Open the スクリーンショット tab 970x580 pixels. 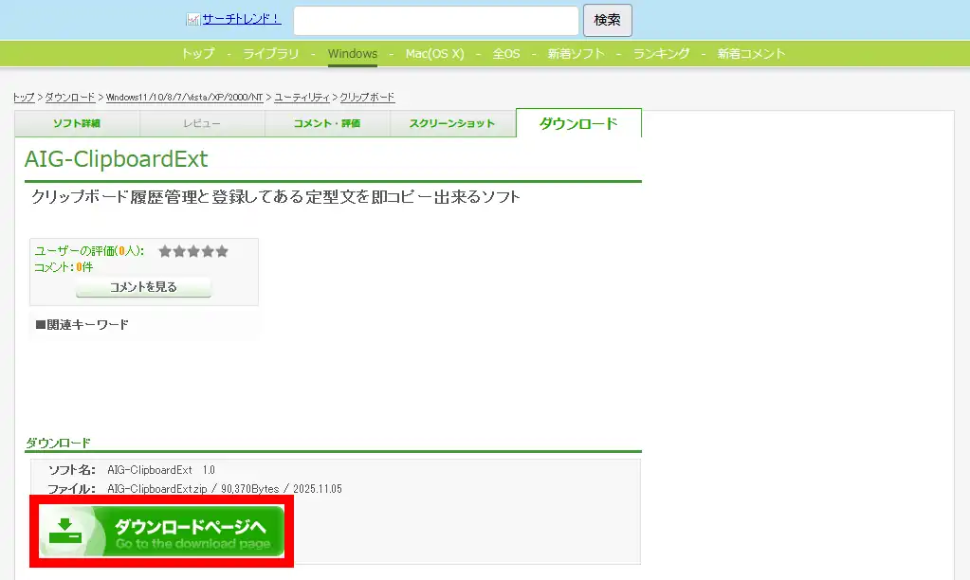click(452, 123)
